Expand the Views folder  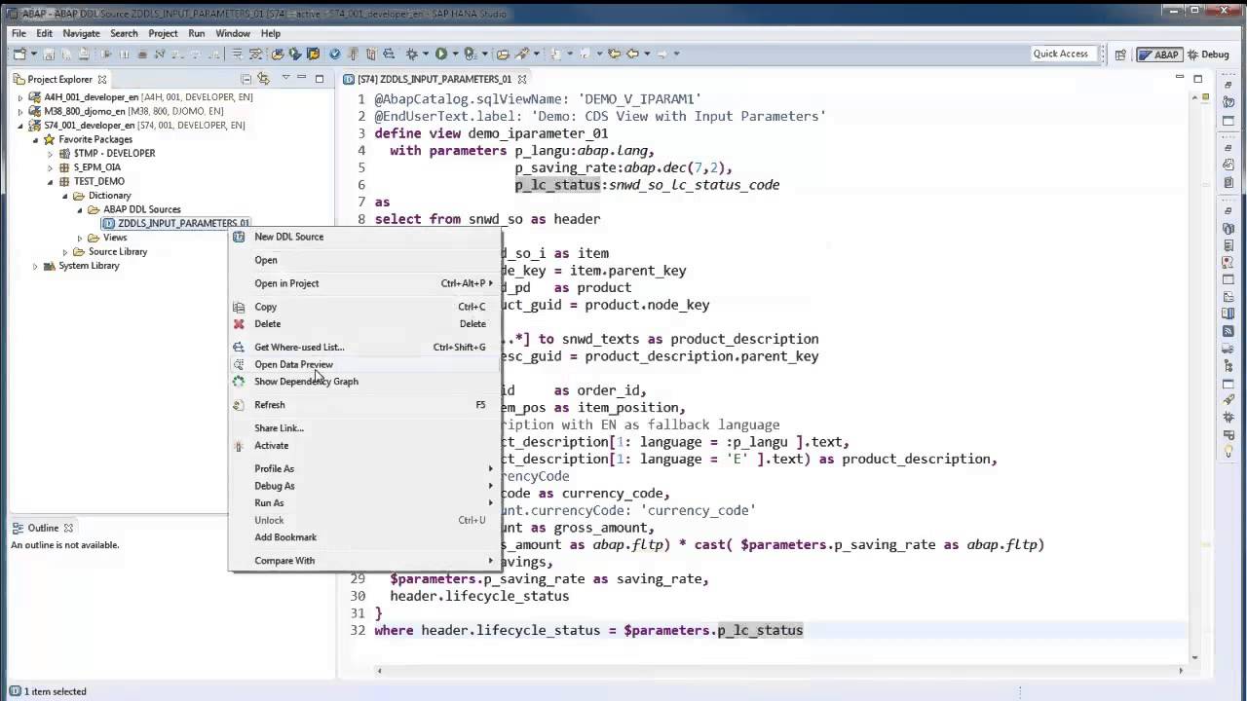80,238
